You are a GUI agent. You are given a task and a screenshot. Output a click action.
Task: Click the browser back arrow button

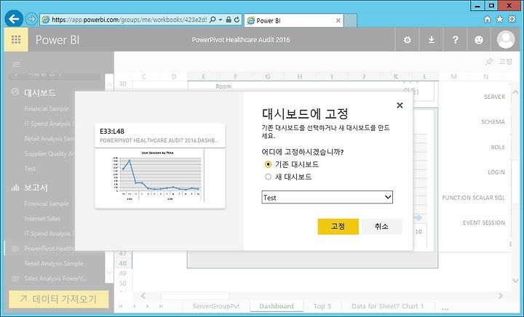pos(14,19)
